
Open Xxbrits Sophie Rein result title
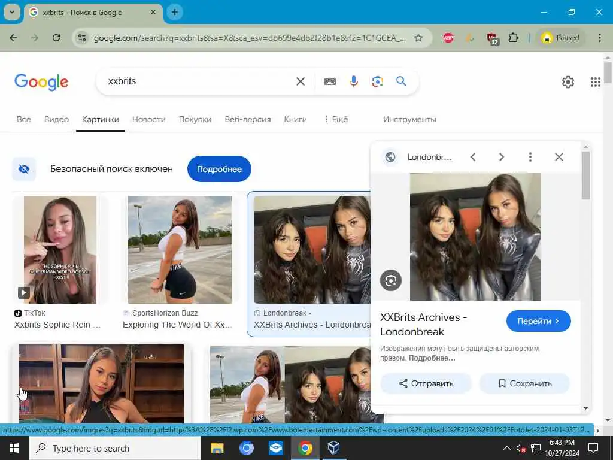click(x=57, y=325)
